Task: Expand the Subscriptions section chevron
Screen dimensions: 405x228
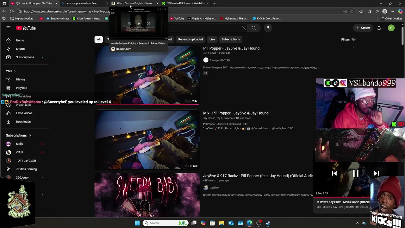Action: click(30, 136)
